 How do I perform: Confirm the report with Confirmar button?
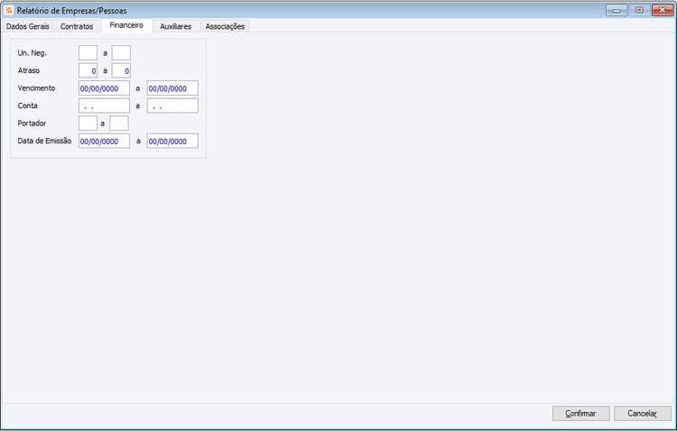[x=580, y=413]
